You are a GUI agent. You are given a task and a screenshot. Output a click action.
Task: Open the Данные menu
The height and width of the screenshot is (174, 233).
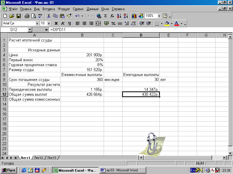coord(92,9)
